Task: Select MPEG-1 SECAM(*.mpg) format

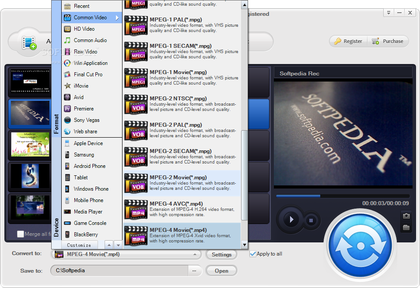Action: click(182, 52)
